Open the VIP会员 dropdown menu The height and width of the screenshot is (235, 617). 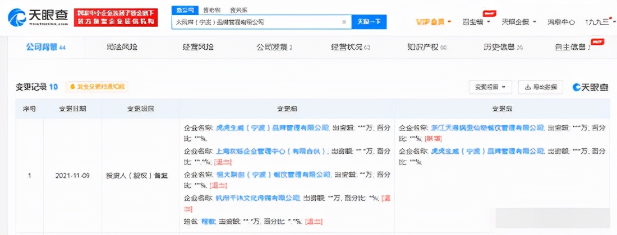tap(434, 22)
